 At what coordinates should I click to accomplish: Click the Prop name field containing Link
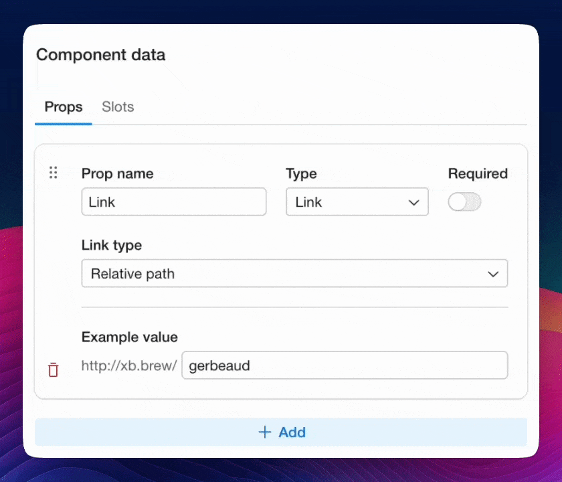[174, 202]
